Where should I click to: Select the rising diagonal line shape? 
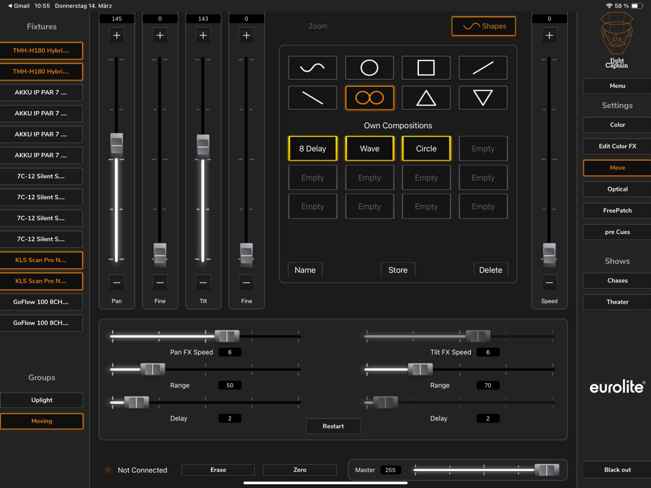pos(483,67)
